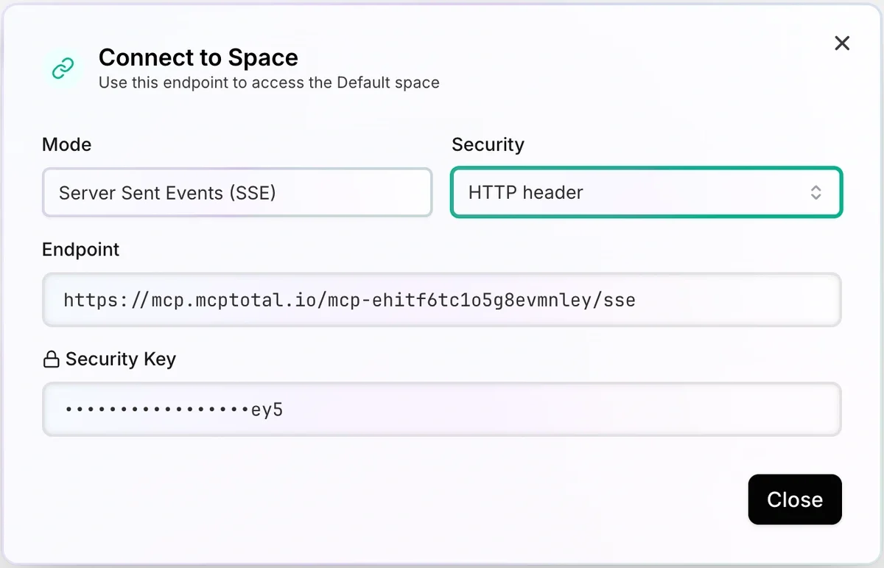Viewport: 884px width, 568px height.
Task: Click the padlock icon beside Security Key
Action: (x=51, y=360)
